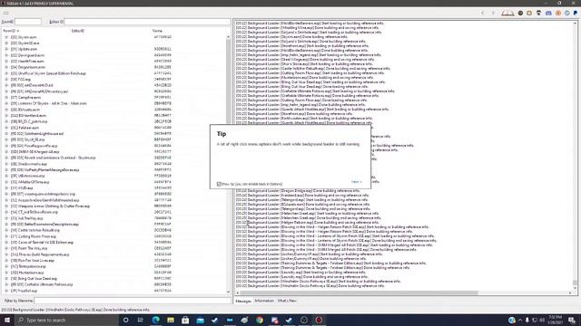Viewport: 581px width, 326px height.
Task: Expand the [01] Update.esm node
Action: pos(6,49)
